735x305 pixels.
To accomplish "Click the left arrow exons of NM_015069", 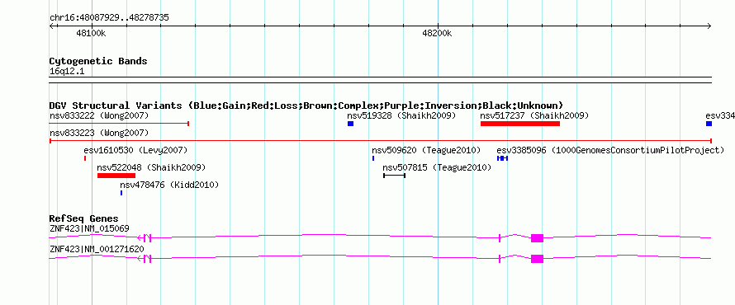I will (x=145, y=237).
